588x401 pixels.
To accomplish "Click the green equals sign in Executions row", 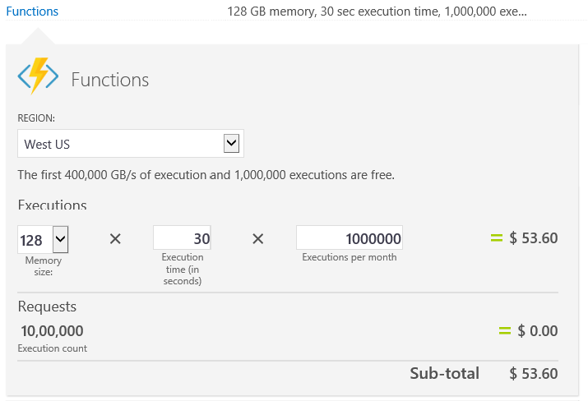I will tap(496, 238).
